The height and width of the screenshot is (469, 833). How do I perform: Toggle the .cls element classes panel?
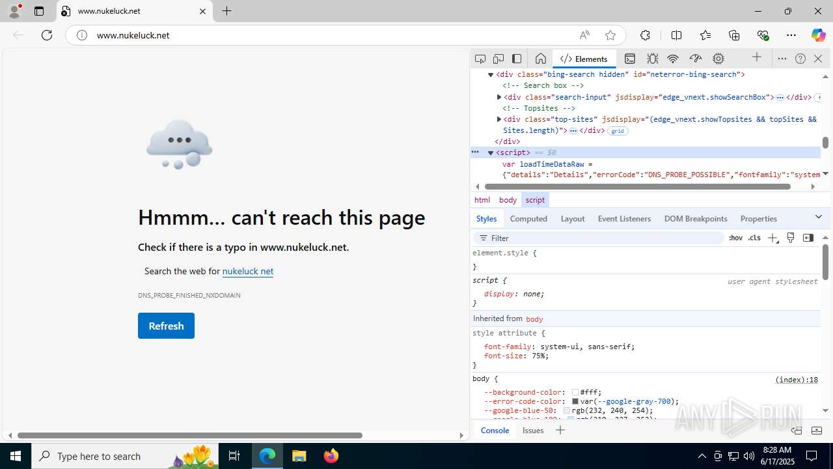754,238
